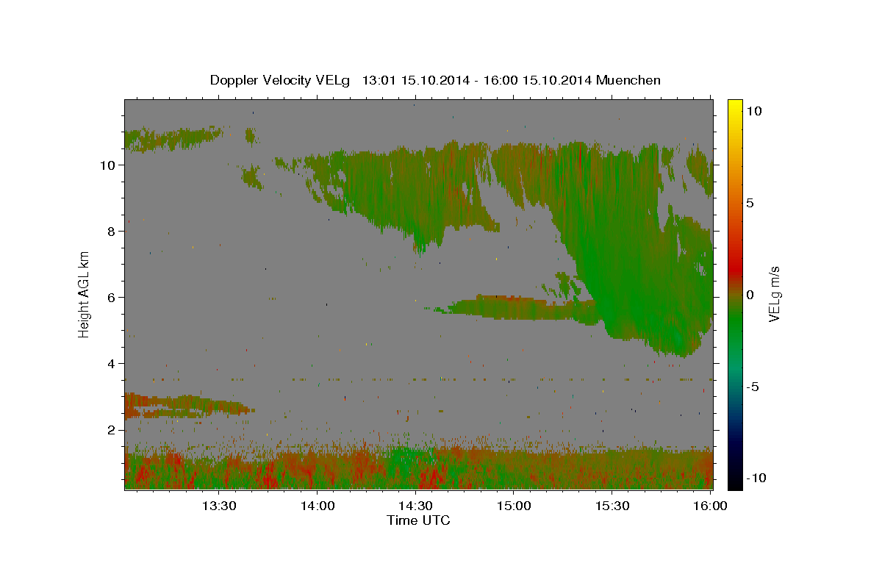Click the 14:00 time tick label

click(318, 506)
